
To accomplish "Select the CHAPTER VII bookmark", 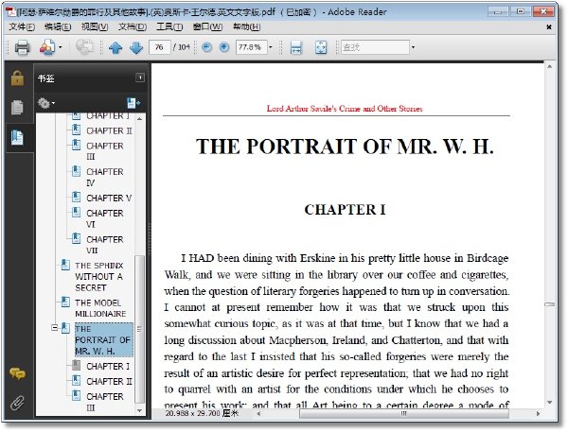I will coord(105,245).
